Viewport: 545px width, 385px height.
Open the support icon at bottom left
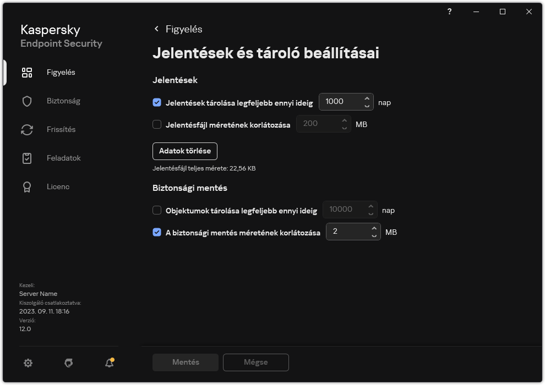(68, 363)
